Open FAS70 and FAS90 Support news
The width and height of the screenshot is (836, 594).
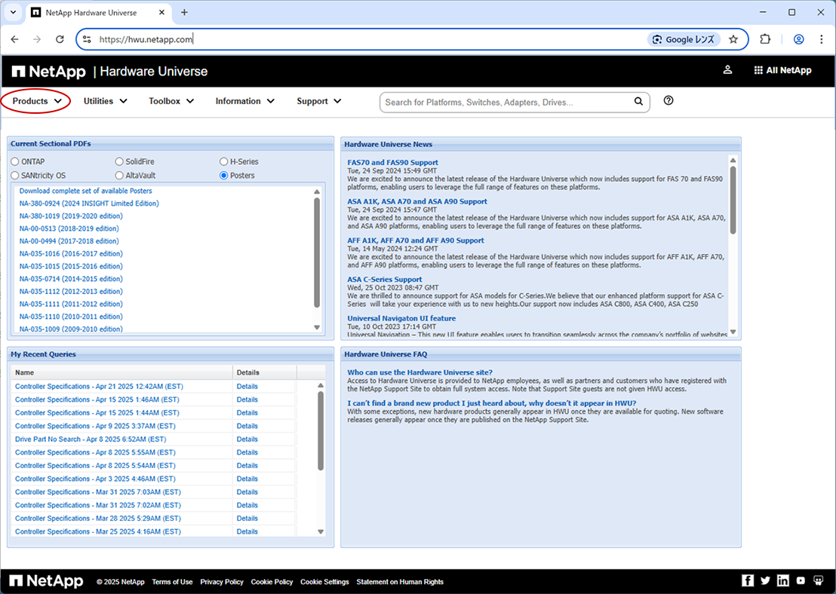pos(392,163)
